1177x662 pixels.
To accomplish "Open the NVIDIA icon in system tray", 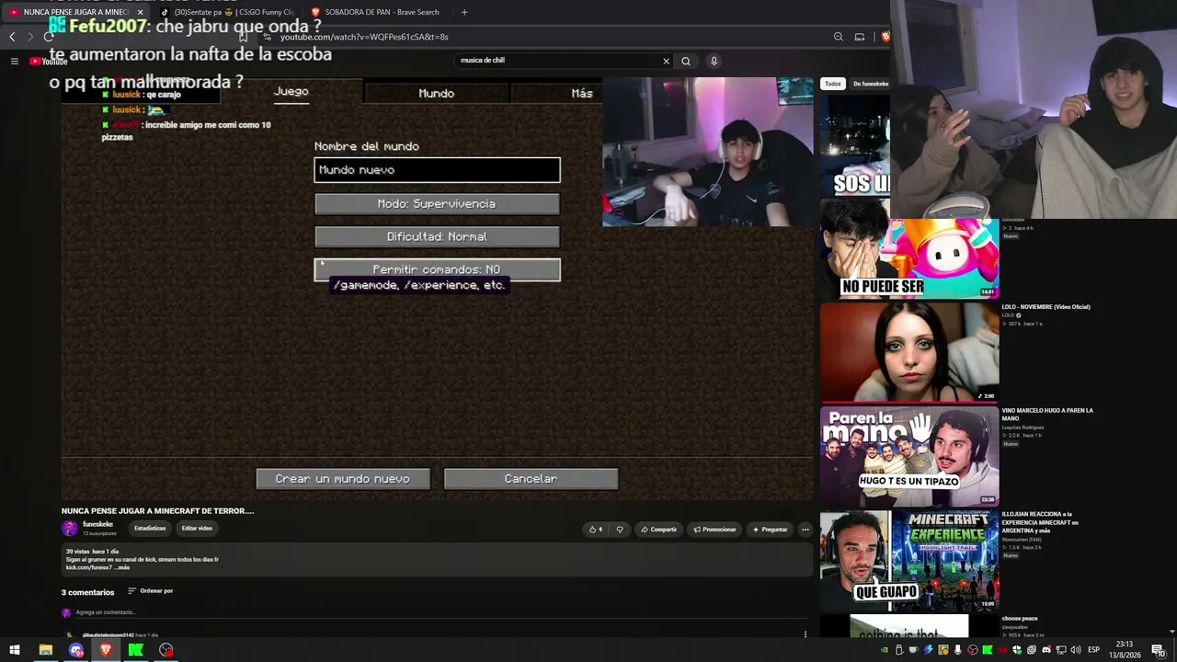I will point(885,650).
